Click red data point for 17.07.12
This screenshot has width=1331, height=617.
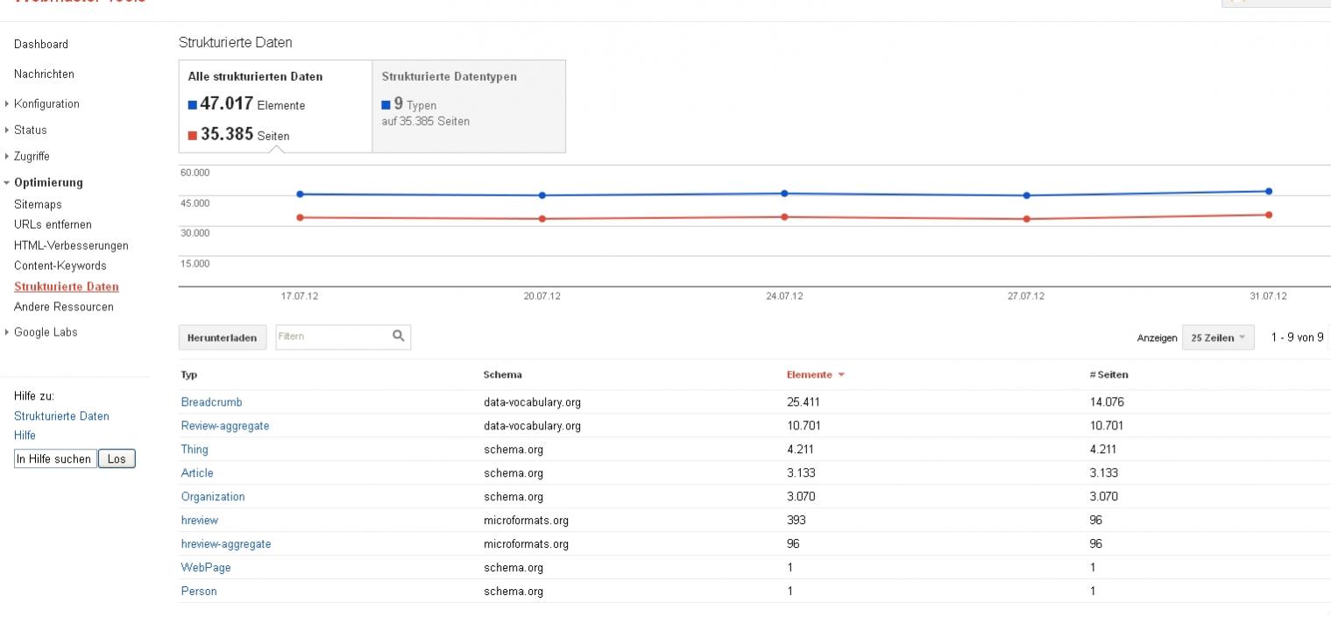click(300, 217)
